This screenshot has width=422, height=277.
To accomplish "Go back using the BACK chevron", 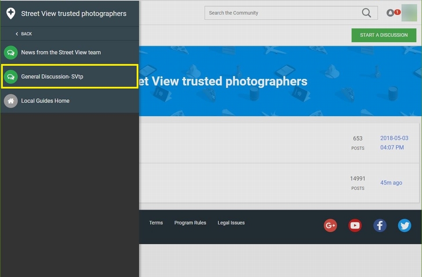I will [17, 34].
